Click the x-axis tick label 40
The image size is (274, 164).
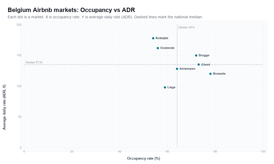click(x=120, y=152)
